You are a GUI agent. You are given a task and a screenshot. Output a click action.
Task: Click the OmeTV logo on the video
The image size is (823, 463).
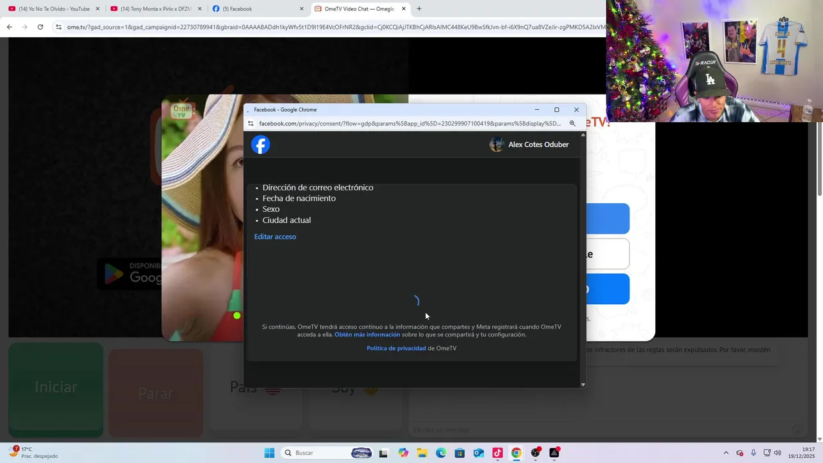point(182,111)
